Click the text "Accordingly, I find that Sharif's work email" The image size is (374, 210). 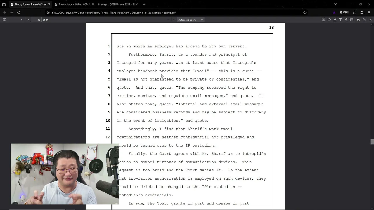[180, 129]
